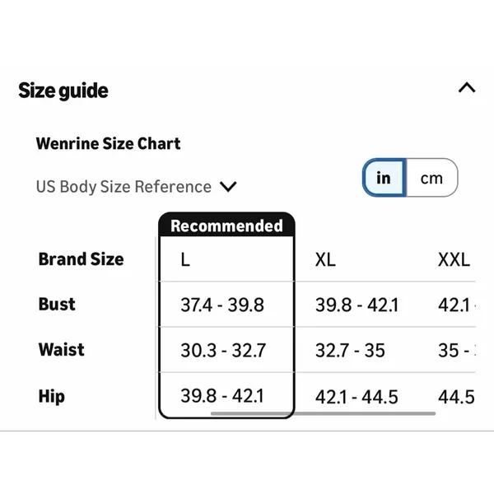Click the Hip row label
Screen dimensions: 494x494
[x=52, y=396]
